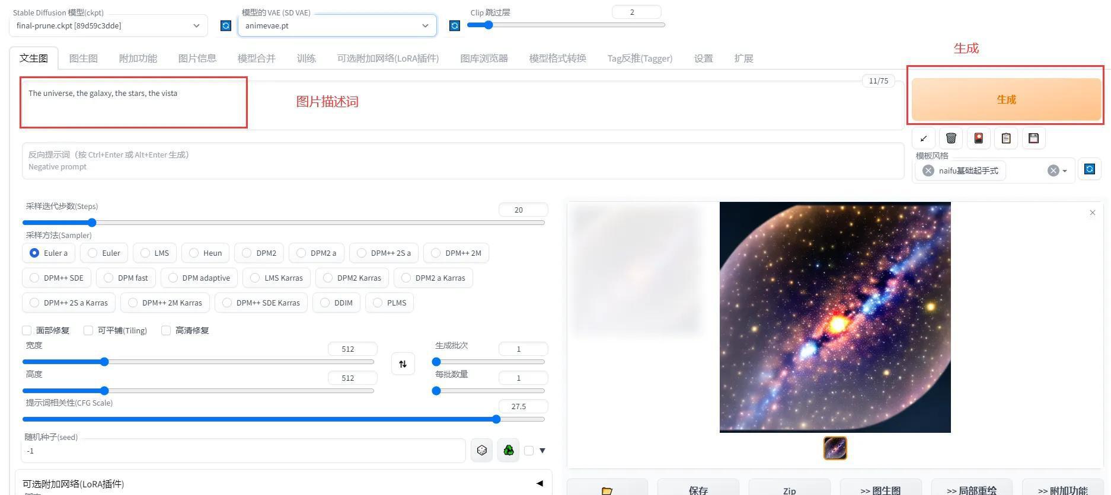Refresh the template style list

(x=1090, y=169)
